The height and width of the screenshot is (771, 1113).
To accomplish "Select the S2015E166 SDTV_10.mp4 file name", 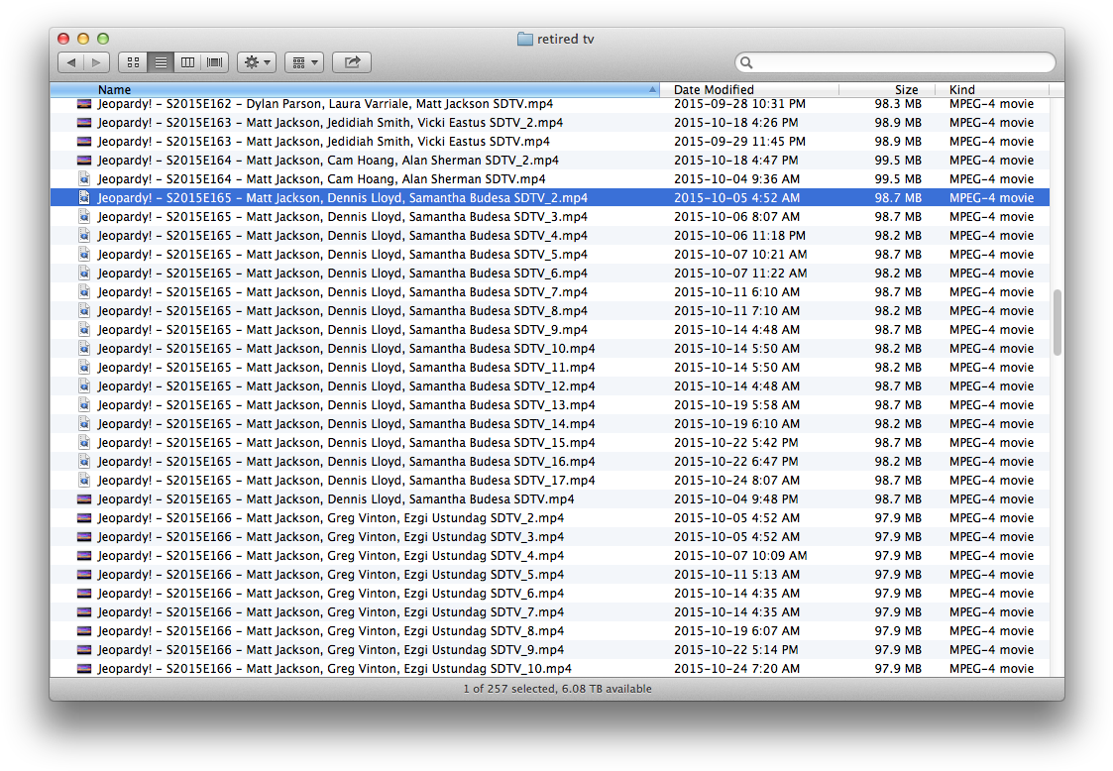I will 334,669.
